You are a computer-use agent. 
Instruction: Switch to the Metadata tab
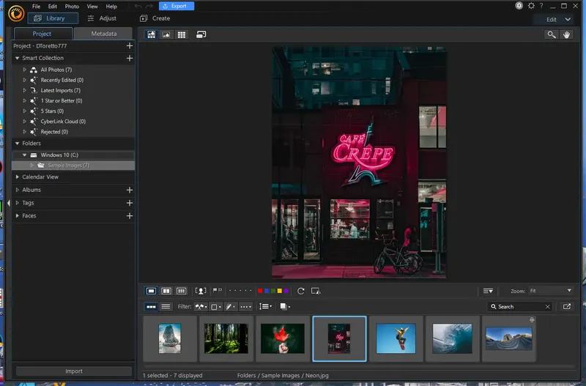[x=103, y=34]
